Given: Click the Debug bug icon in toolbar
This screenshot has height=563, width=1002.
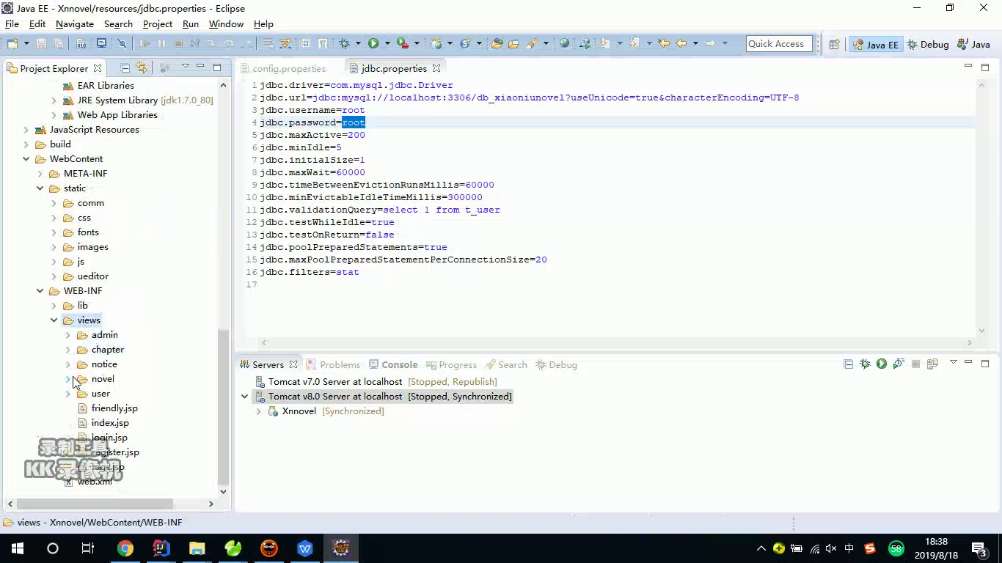Looking at the screenshot, I should [345, 44].
